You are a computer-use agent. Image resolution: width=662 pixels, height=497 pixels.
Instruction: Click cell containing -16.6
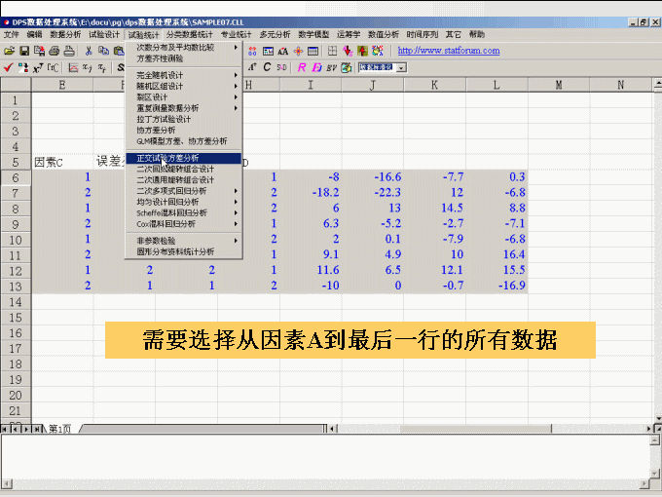pyautogui.click(x=372, y=177)
